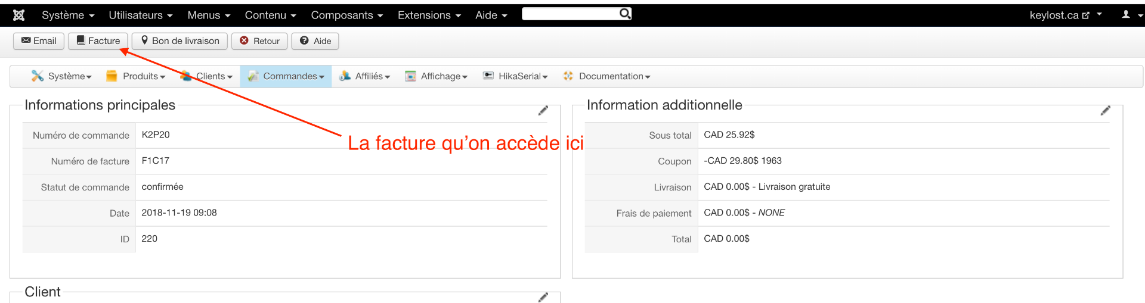Open the Composants top menu
This screenshot has height=303, width=1145.
point(346,15)
